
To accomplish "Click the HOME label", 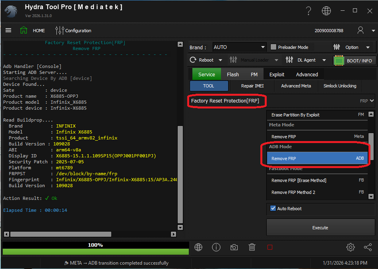I will click(x=39, y=31).
